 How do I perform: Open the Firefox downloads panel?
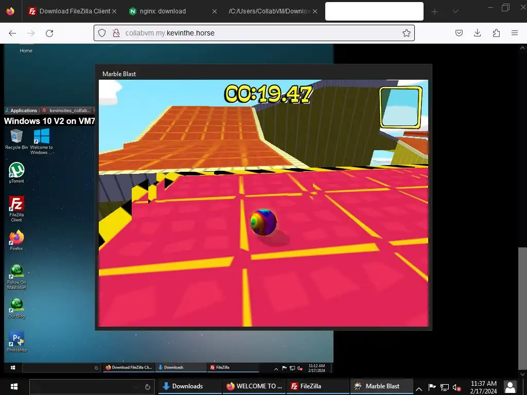point(477,33)
